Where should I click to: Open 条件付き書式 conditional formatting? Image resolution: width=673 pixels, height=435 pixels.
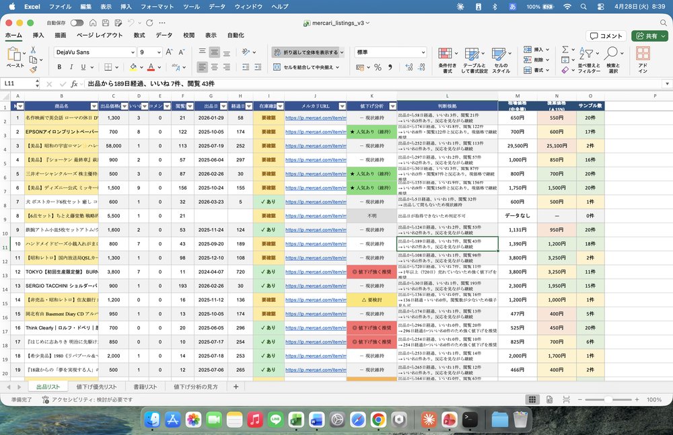tap(448, 60)
